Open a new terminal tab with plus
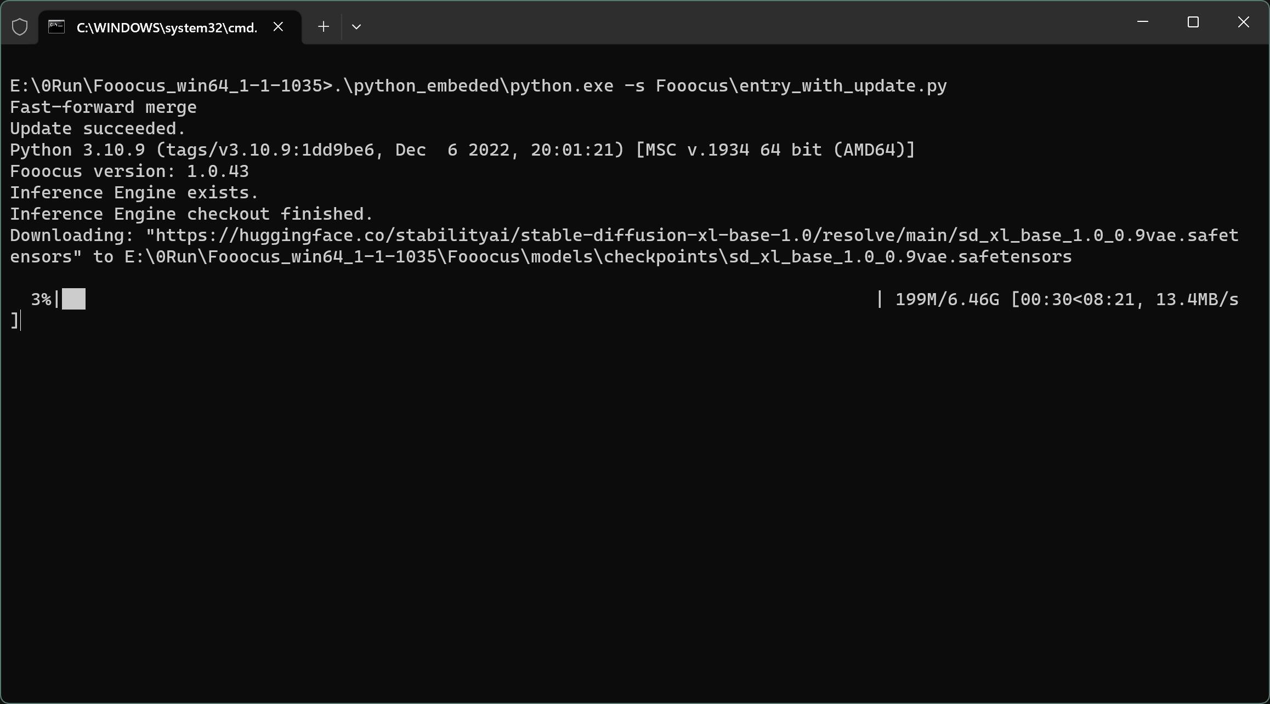The width and height of the screenshot is (1270, 704). [324, 26]
